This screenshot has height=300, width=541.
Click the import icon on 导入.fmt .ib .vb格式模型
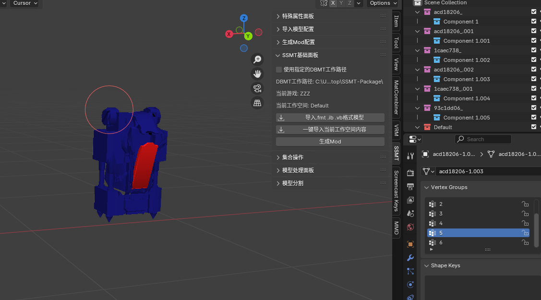pyautogui.click(x=281, y=118)
